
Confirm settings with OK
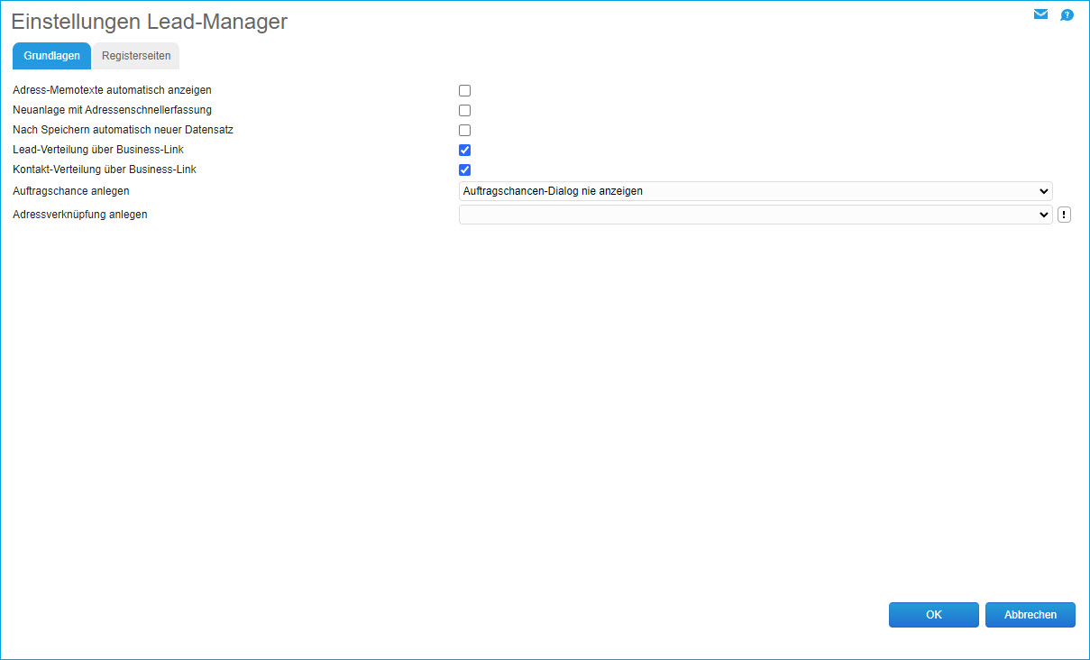tap(933, 614)
